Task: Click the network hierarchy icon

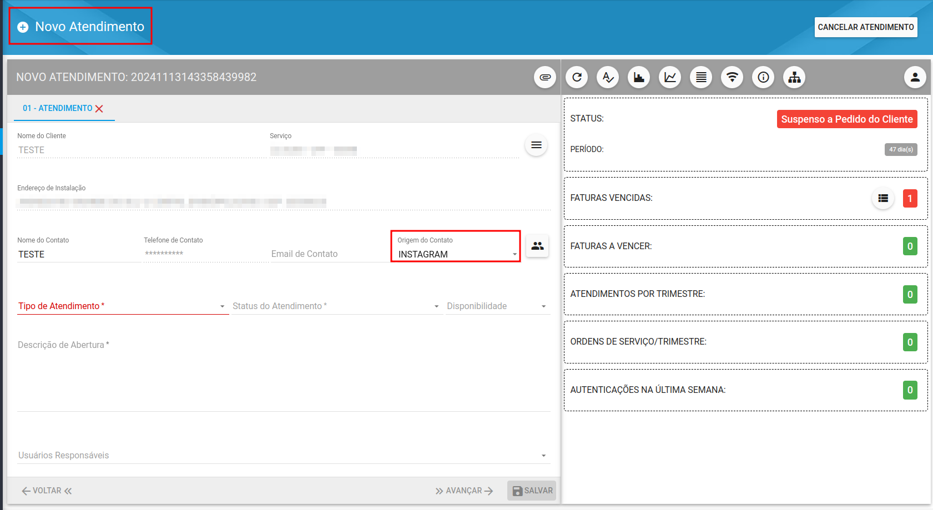Action: coord(794,77)
